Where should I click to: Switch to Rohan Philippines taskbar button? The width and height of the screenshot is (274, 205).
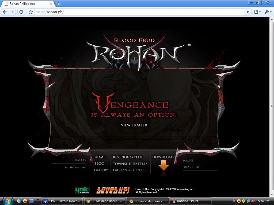point(148,201)
